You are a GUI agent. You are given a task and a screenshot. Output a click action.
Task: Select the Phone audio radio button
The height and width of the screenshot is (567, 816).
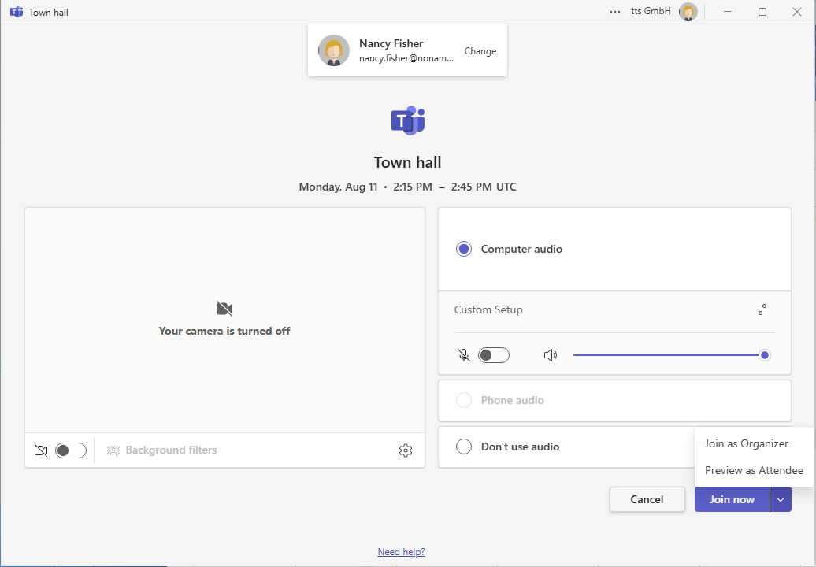[464, 400]
